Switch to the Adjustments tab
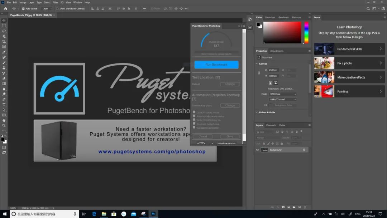 coord(277,51)
